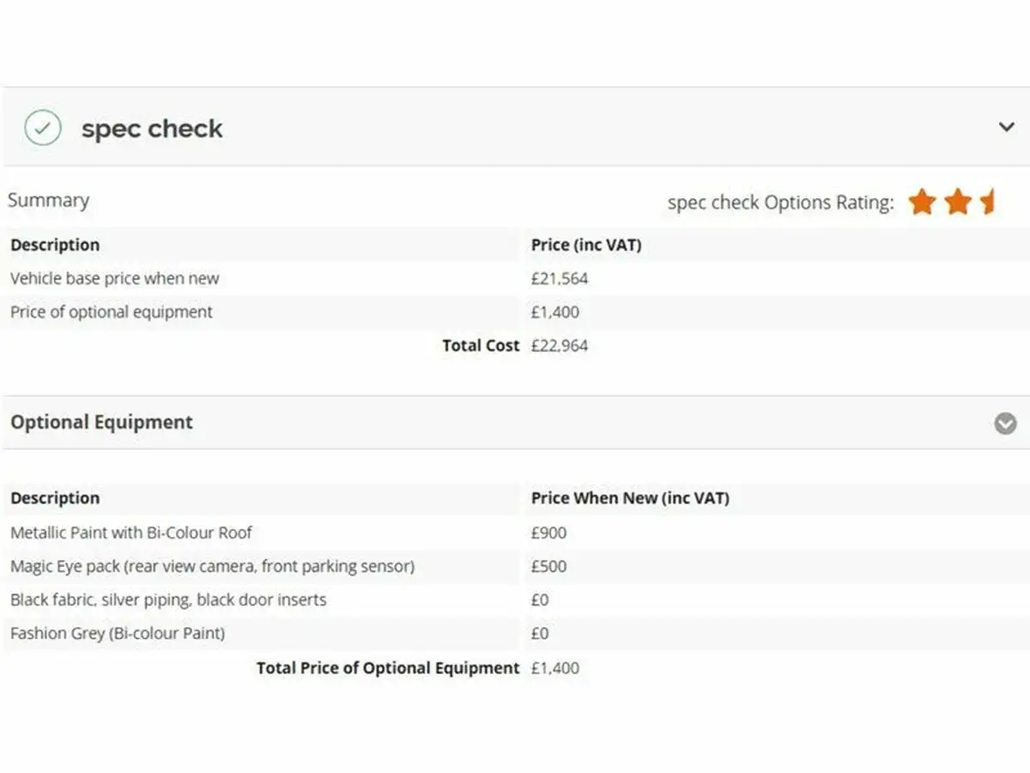The image size is (1030, 773).
Task: Click the second orange rating star
Action: pos(958,202)
